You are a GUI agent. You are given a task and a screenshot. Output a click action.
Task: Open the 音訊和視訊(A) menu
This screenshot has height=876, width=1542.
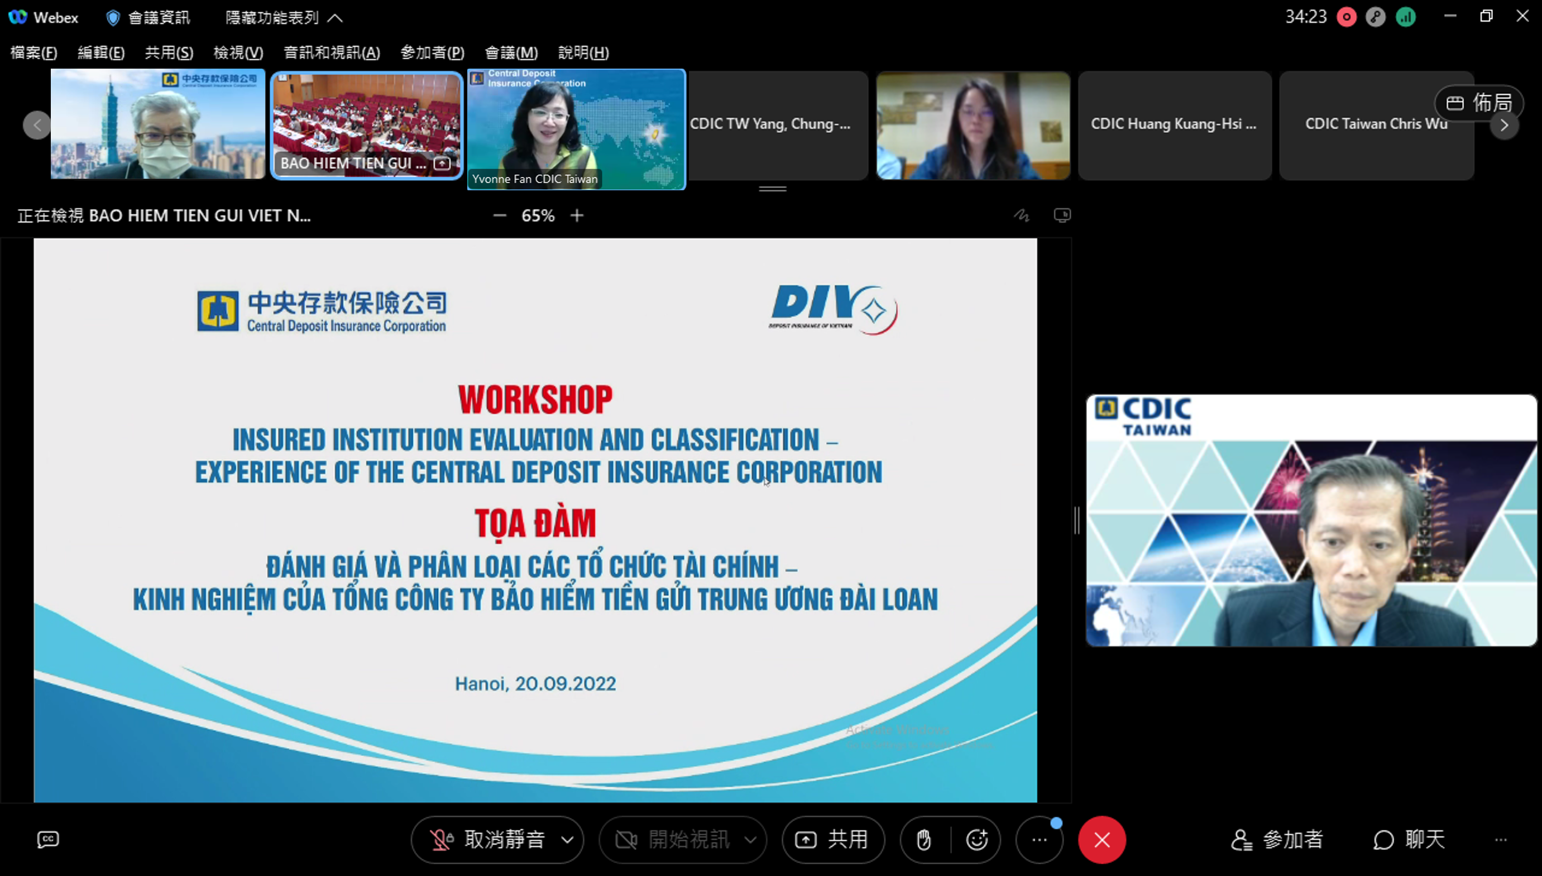(332, 53)
